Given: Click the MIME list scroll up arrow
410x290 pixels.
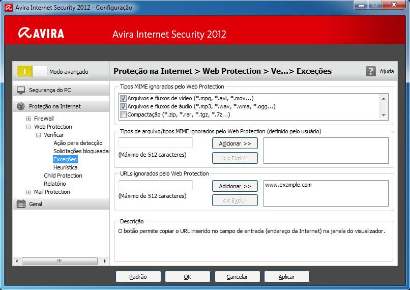Looking at the screenshot, I should (x=384, y=99).
